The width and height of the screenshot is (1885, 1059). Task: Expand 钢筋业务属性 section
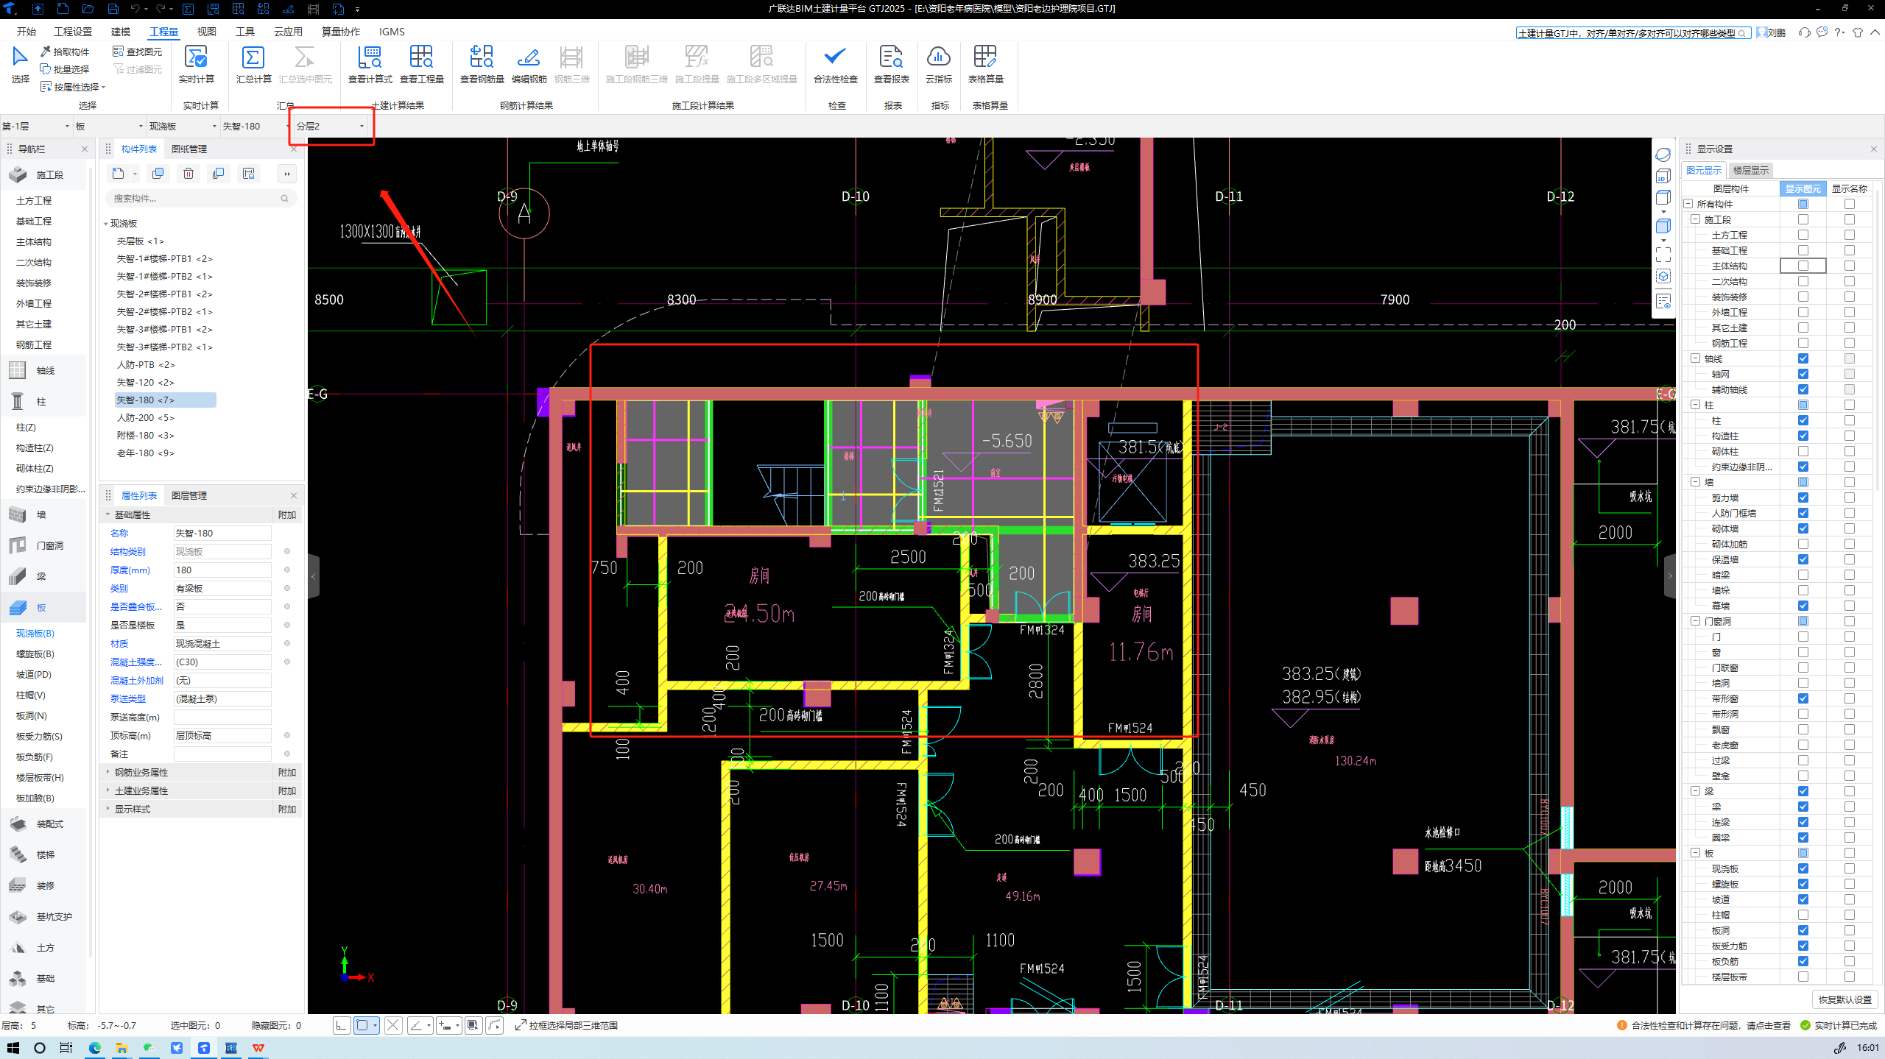(108, 772)
